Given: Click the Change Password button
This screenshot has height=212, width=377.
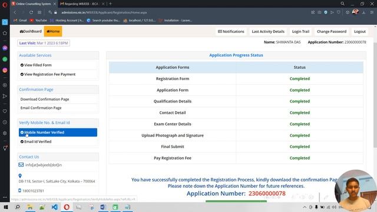Looking at the screenshot, I should click(332, 31).
